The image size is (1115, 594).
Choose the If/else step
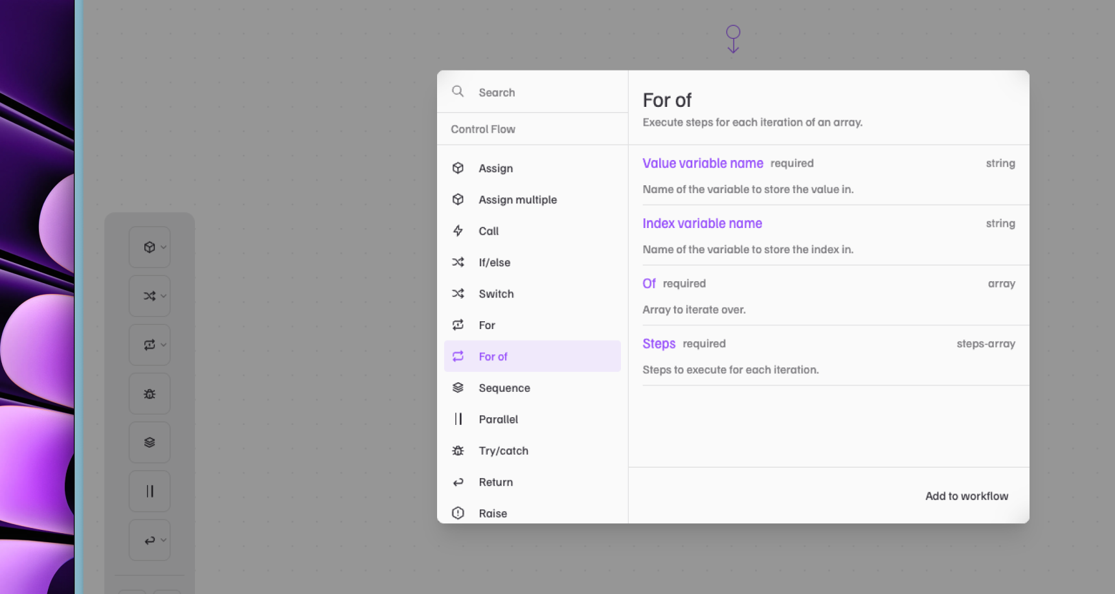click(532, 262)
